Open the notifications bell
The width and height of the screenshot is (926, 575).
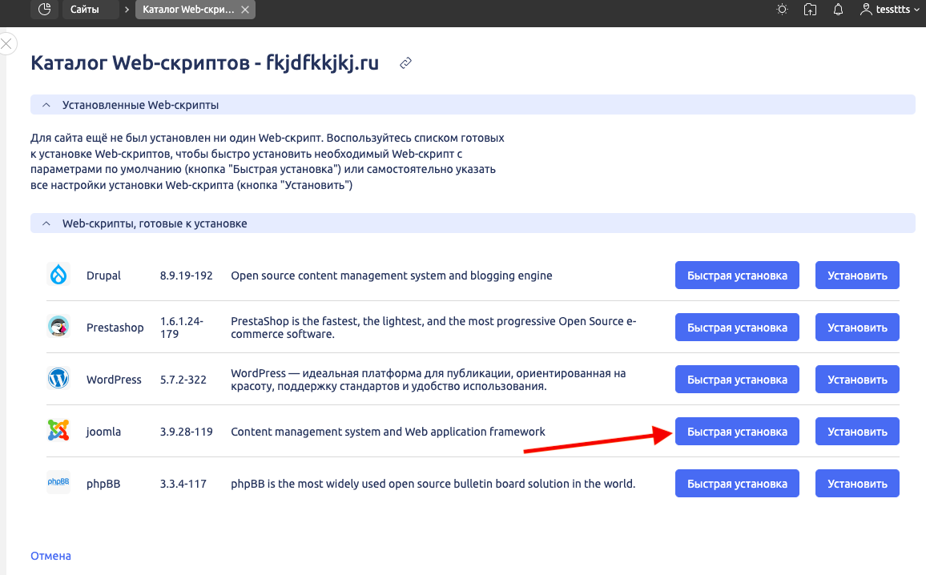point(838,10)
